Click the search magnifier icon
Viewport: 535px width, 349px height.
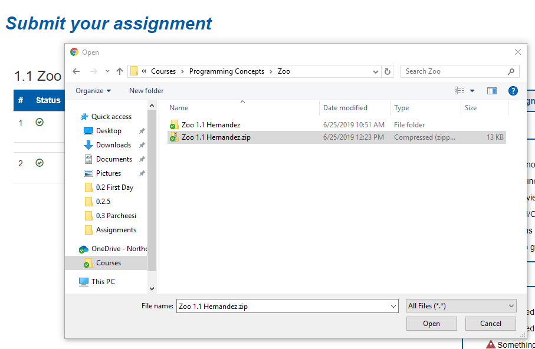click(511, 71)
